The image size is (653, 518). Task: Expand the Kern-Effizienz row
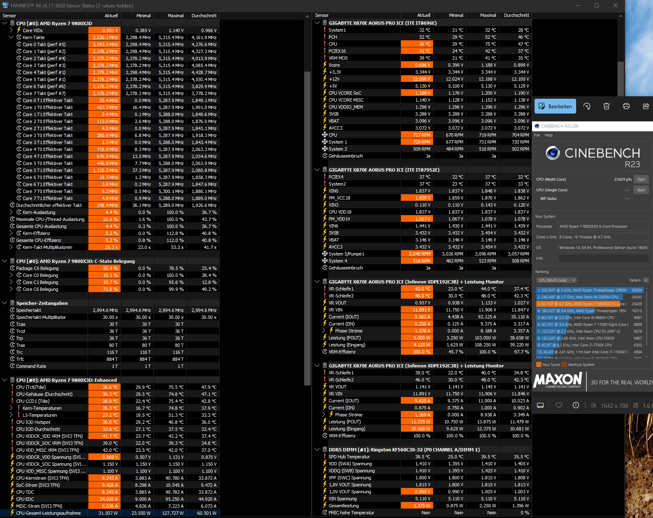coord(11,233)
